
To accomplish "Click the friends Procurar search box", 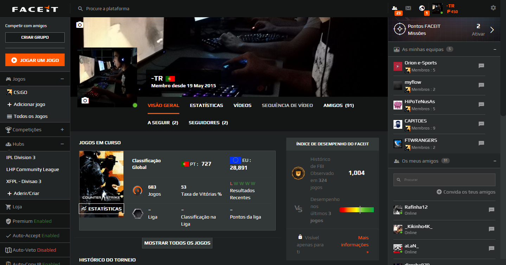I will [444, 180].
